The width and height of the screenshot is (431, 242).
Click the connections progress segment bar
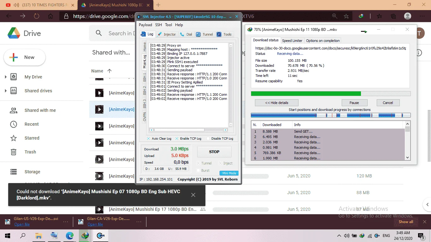[x=331, y=115]
